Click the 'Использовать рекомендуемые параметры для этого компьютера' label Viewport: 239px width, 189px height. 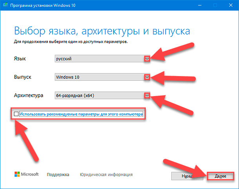point(81,114)
